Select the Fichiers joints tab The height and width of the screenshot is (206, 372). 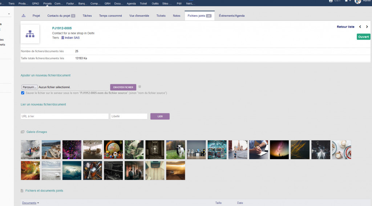coord(199,16)
